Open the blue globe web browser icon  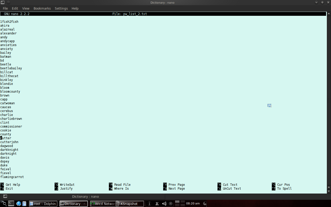tap(18, 204)
